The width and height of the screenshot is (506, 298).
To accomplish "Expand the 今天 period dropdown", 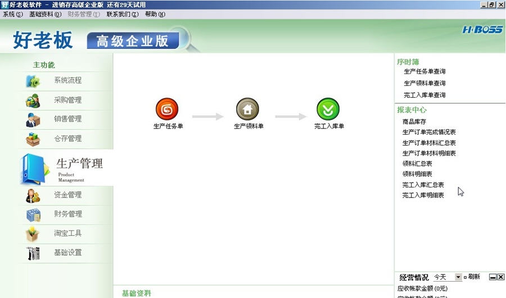I will coord(458,277).
